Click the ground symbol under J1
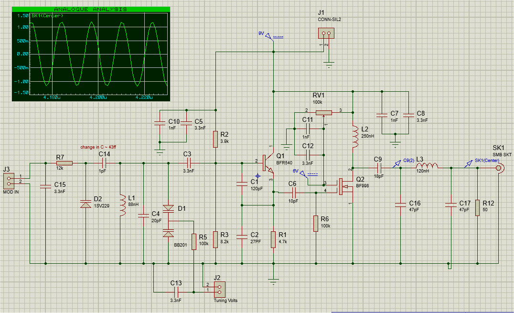Viewport: 514px width, 313px height. click(x=329, y=65)
